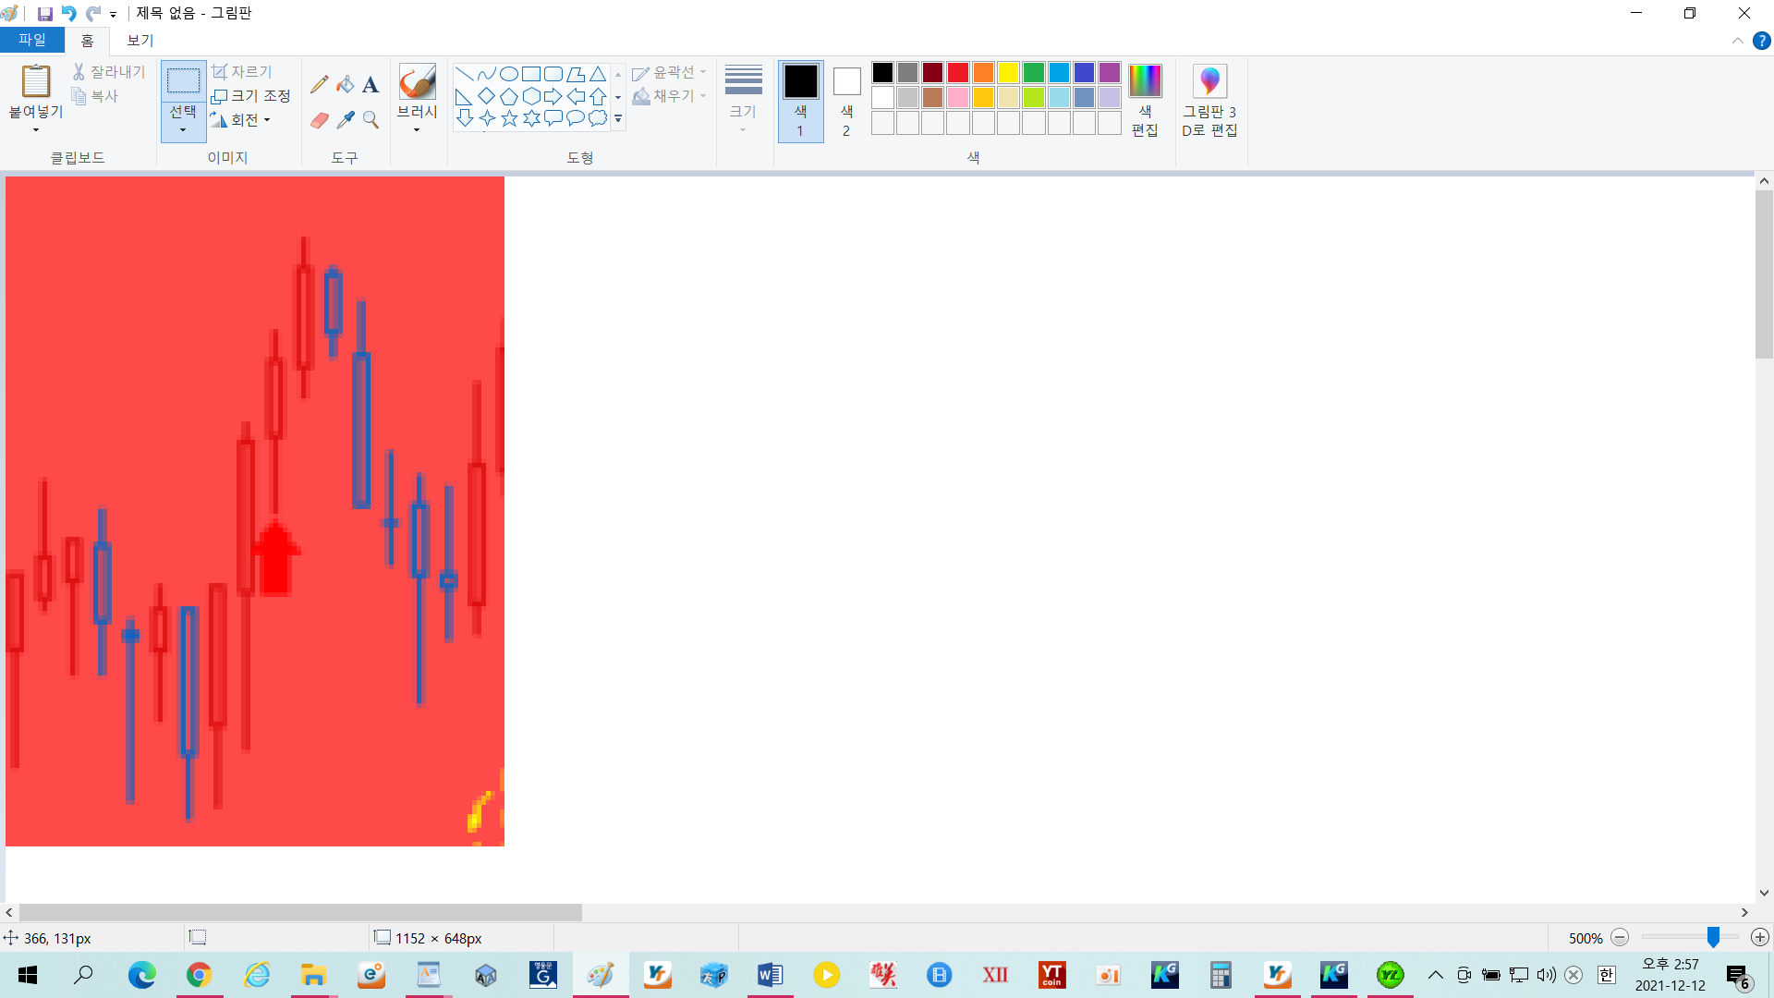Switch to the View ribbon tab
This screenshot has width=1774, height=998.
click(x=140, y=41)
